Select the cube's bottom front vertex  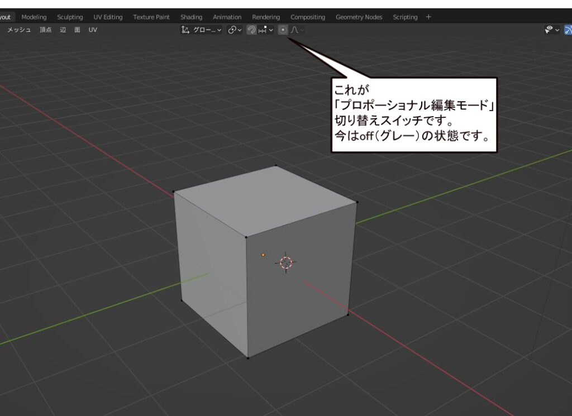[x=248, y=358]
